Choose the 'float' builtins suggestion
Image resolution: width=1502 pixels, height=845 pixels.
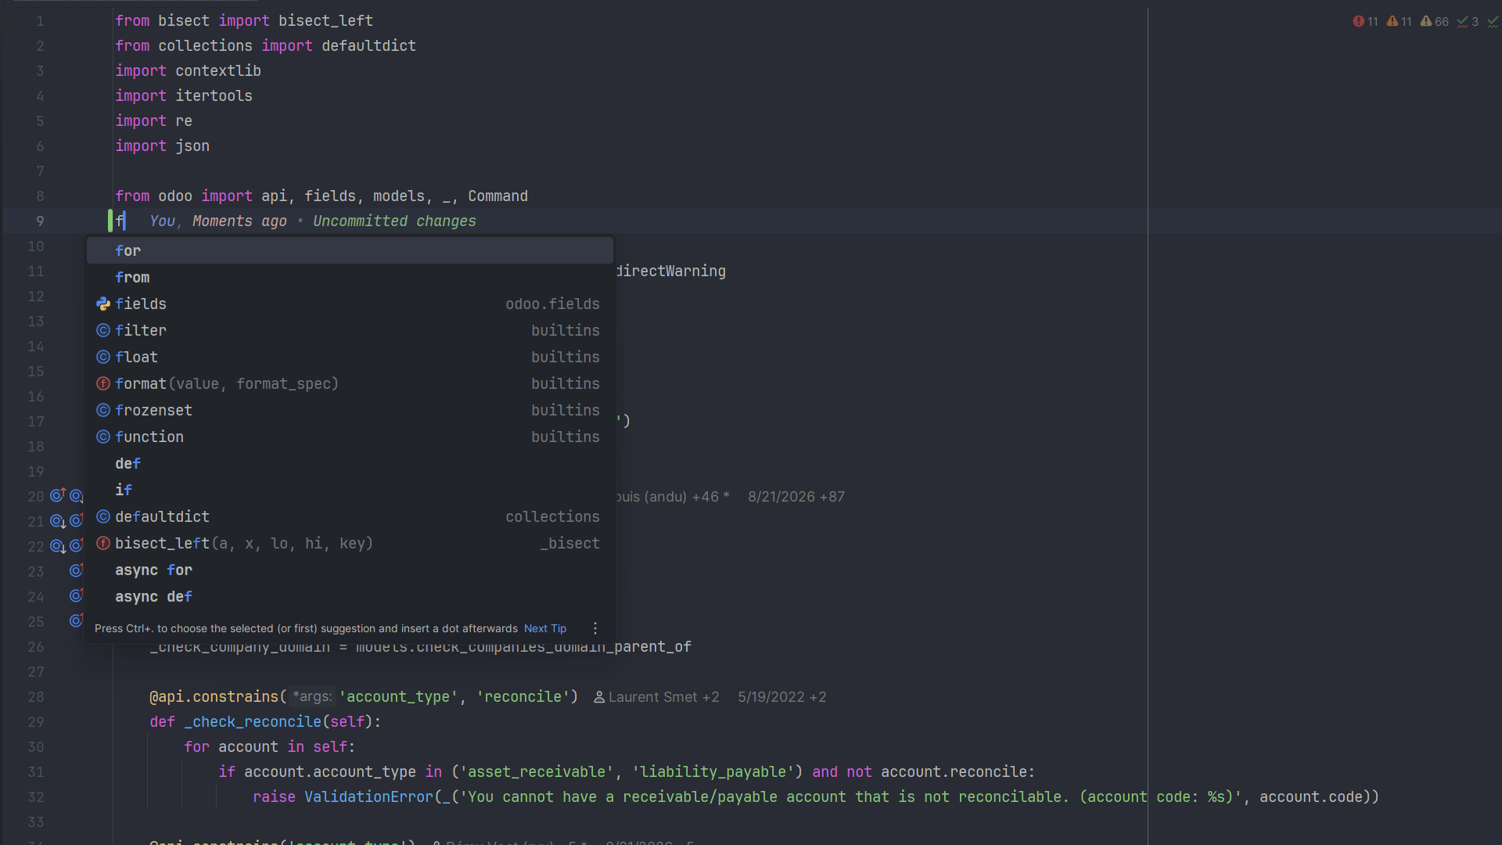point(350,357)
